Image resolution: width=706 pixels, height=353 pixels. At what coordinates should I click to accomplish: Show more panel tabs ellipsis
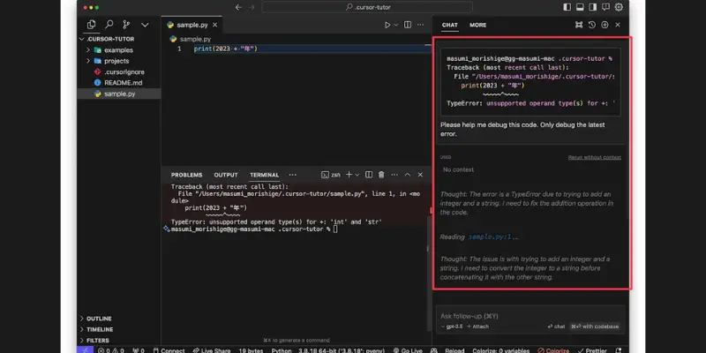293,175
